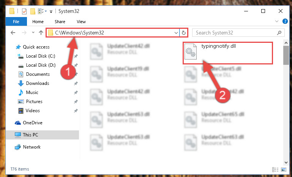The height and width of the screenshot is (177, 292).
Task: Select Local Disk (D:) in sidebar
Action: click(x=41, y=65)
